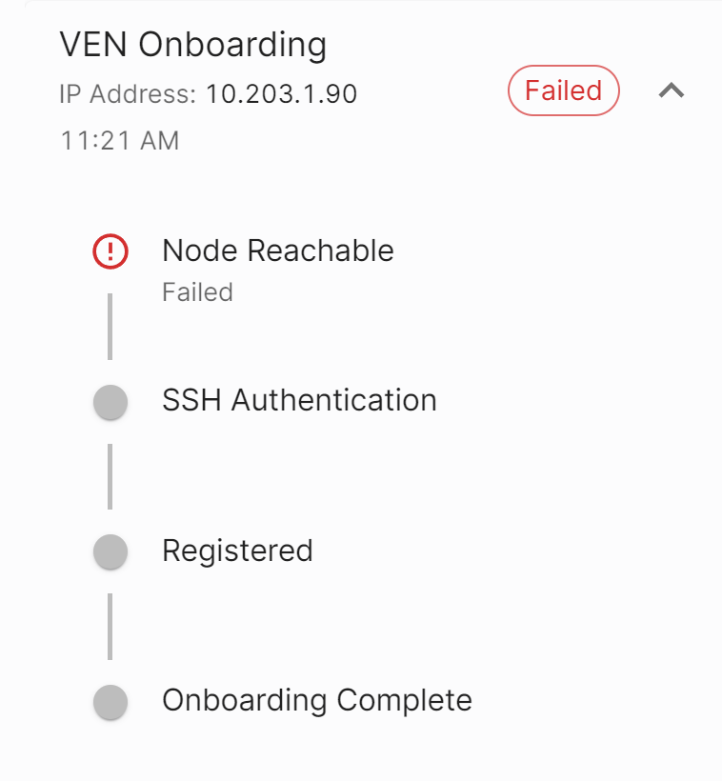Select the SSH Authentication step label
The height and width of the screenshot is (781, 722).
click(x=299, y=400)
